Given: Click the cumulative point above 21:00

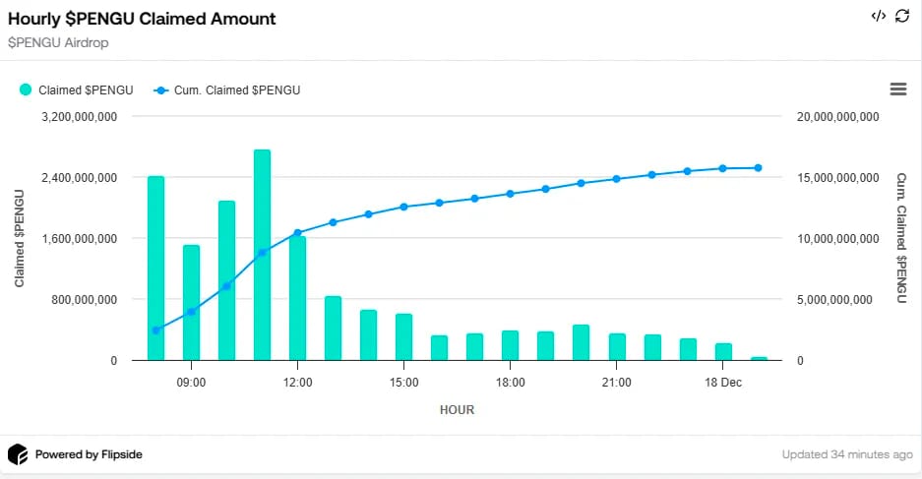Looking at the screenshot, I should click(x=616, y=179).
